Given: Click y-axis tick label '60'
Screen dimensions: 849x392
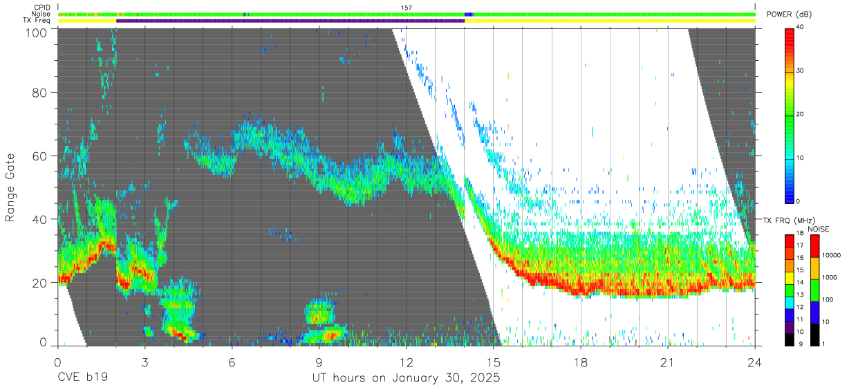Looking at the screenshot, I should click(x=39, y=156).
